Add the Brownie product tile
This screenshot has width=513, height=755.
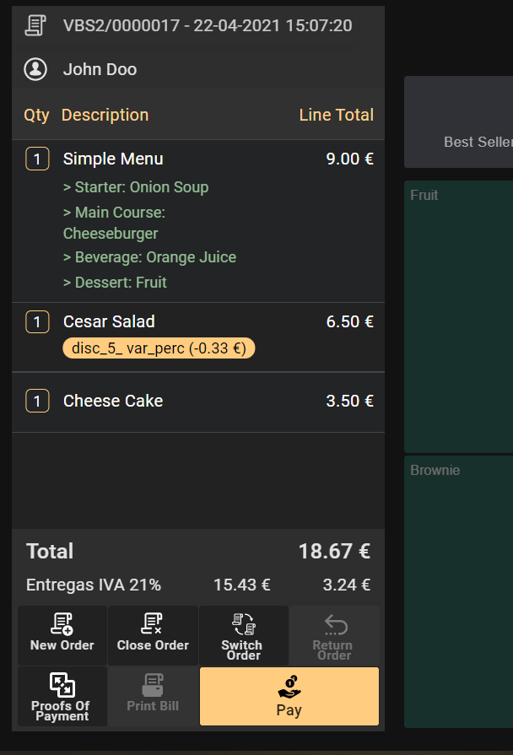459,591
